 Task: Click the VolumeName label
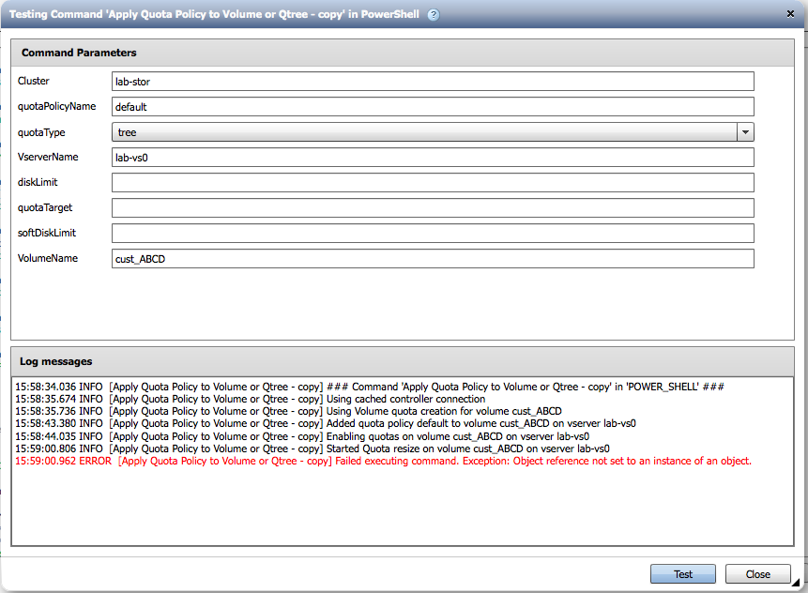pyautogui.click(x=48, y=258)
